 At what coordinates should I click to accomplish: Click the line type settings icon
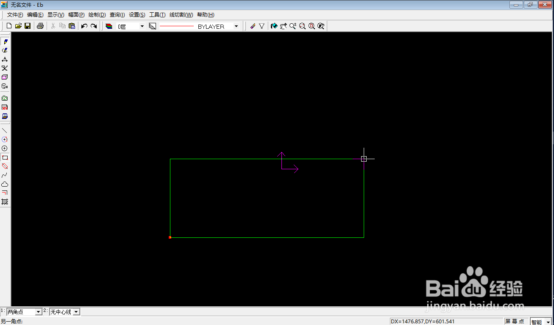click(x=153, y=26)
